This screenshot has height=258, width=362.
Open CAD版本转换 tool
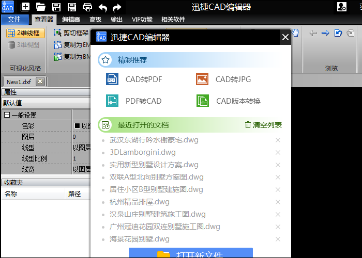[x=229, y=101]
